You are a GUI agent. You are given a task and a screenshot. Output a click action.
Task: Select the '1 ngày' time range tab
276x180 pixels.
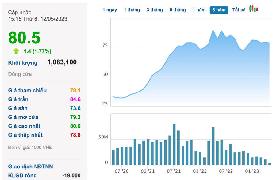click(x=110, y=10)
